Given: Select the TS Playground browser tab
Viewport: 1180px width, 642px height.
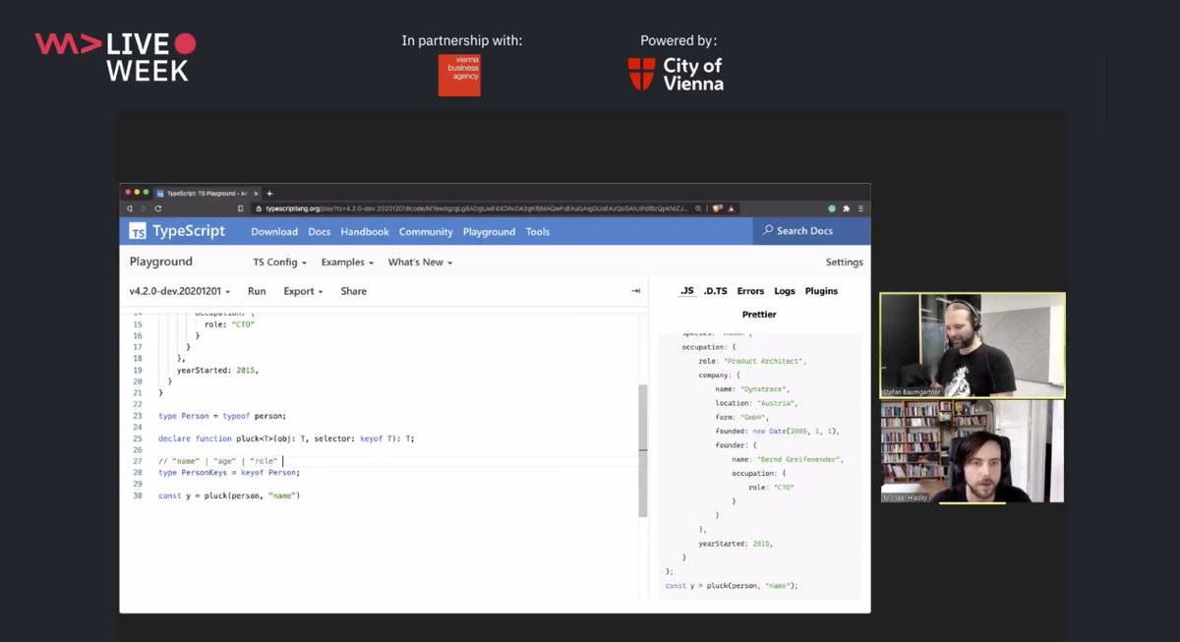Looking at the screenshot, I should click(206, 193).
